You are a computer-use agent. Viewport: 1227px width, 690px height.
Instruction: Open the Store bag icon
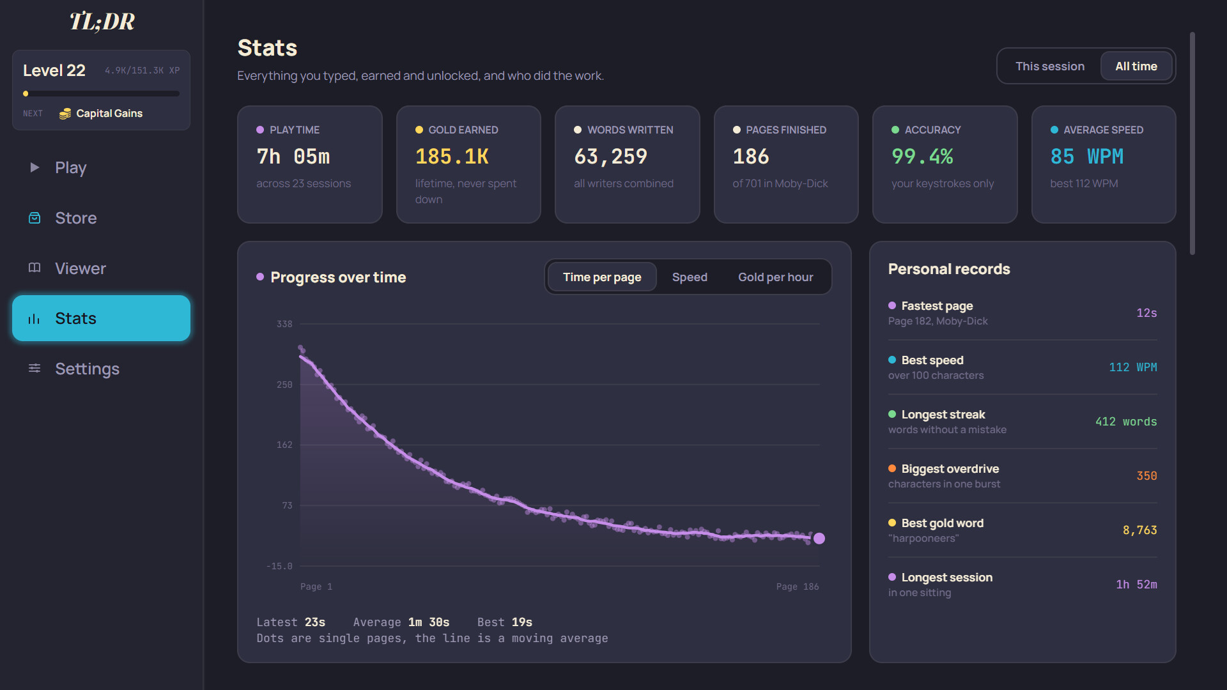(x=35, y=218)
